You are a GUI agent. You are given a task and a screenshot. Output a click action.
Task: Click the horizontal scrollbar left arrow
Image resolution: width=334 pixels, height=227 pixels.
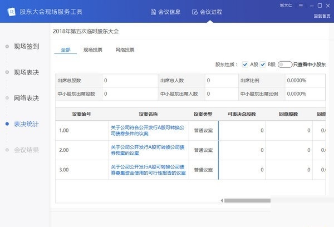222,201
